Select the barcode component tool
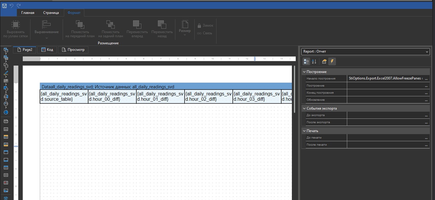 point(6,80)
